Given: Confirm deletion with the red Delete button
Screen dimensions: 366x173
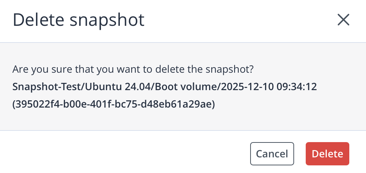Looking at the screenshot, I should (327, 153).
